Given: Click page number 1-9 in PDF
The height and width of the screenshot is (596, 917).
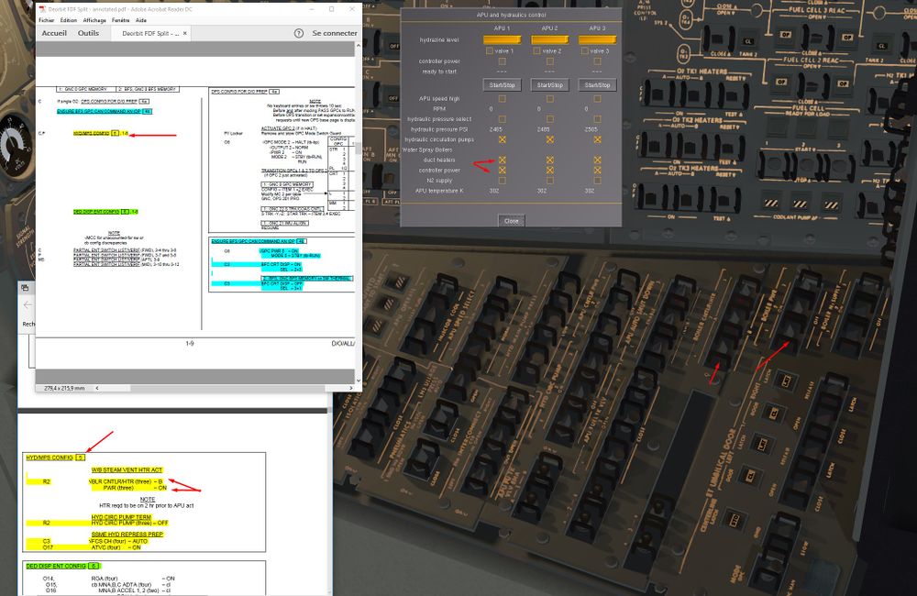Looking at the screenshot, I should pyautogui.click(x=190, y=343).
